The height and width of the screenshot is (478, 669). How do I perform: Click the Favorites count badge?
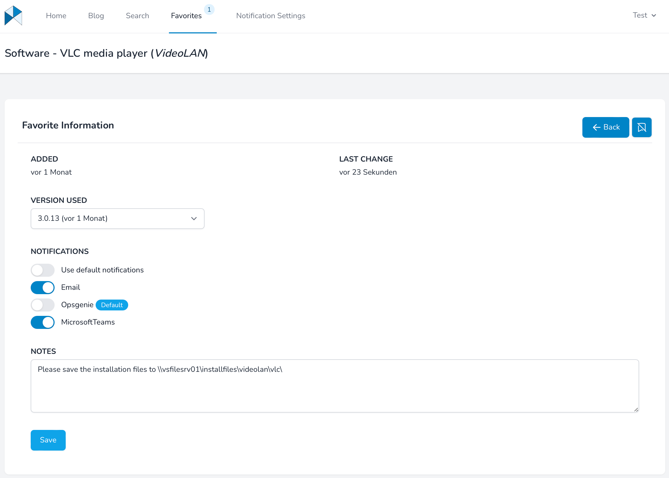pyautogui.click(x=209, y=10)
